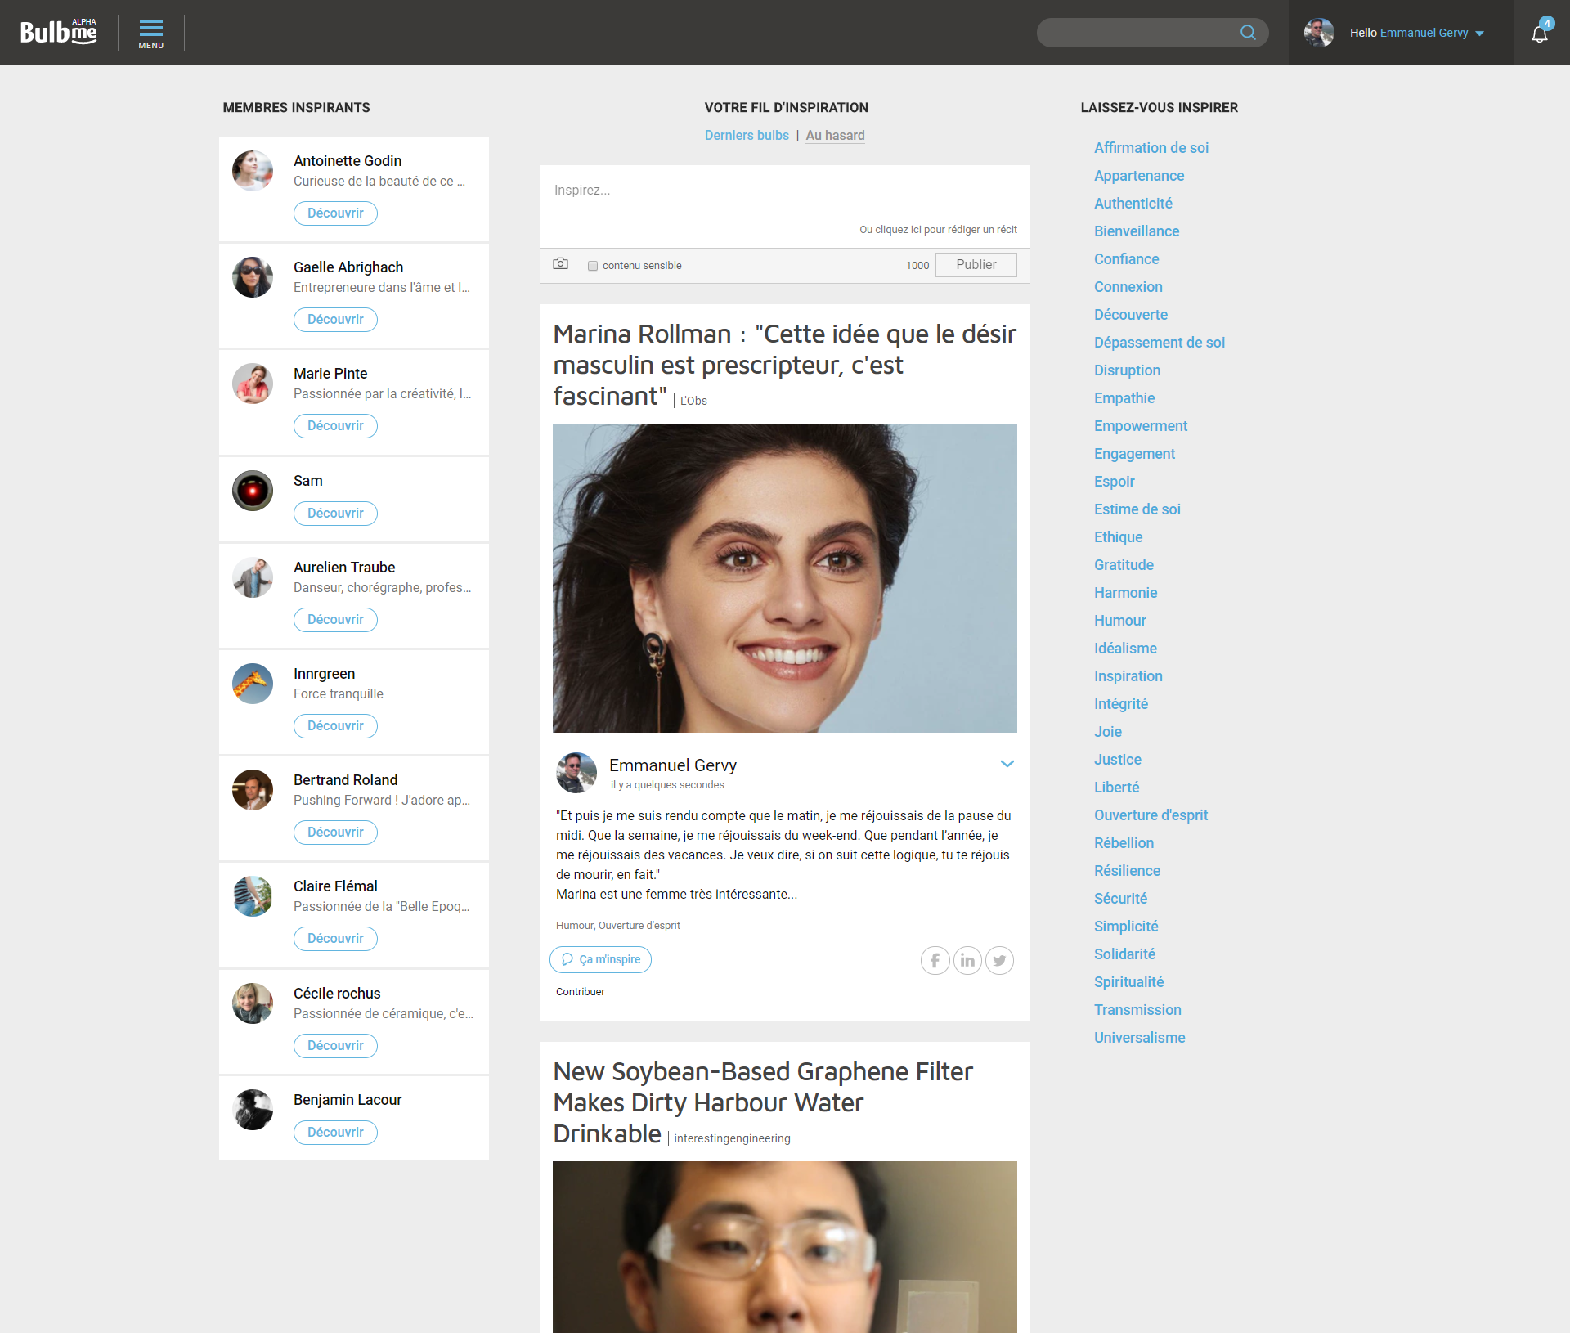Select the Gratitude topic
The width and height of the screenshot is (1570, 1333).
pyautogui.click(x=1124, y=565)
